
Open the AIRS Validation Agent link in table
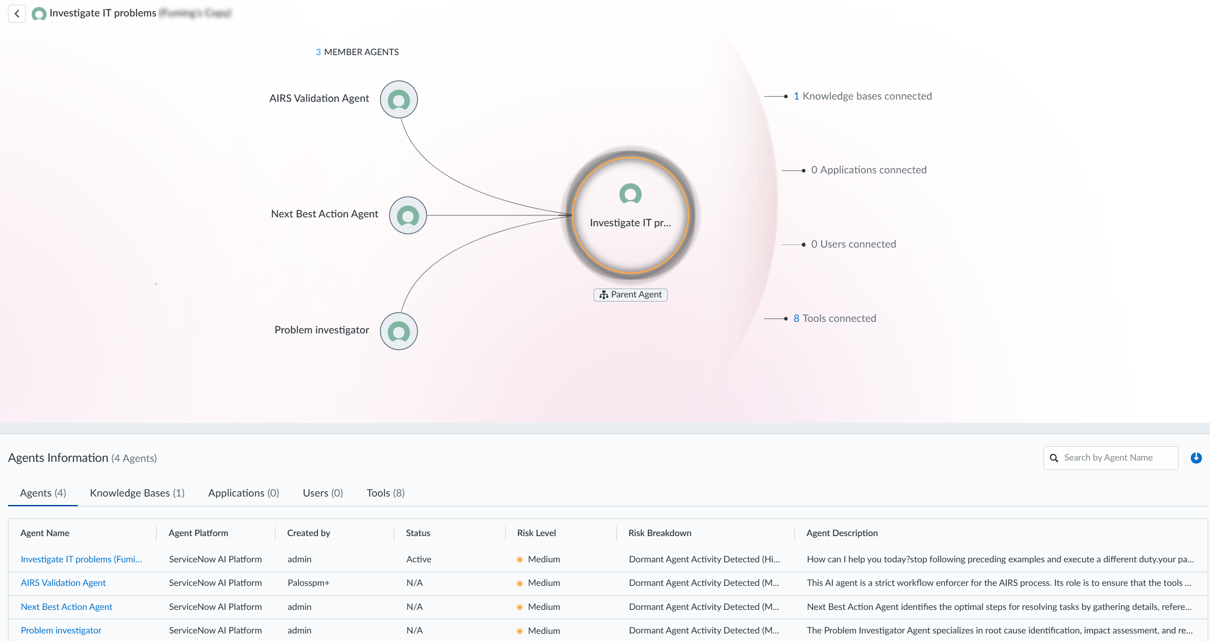coord(63,583)
